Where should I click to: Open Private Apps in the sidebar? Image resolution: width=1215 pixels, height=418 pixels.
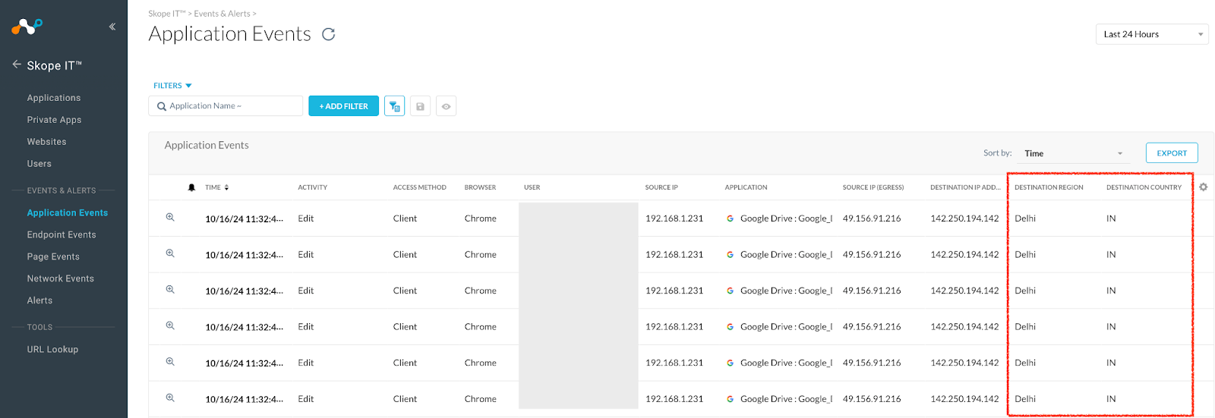54,120
